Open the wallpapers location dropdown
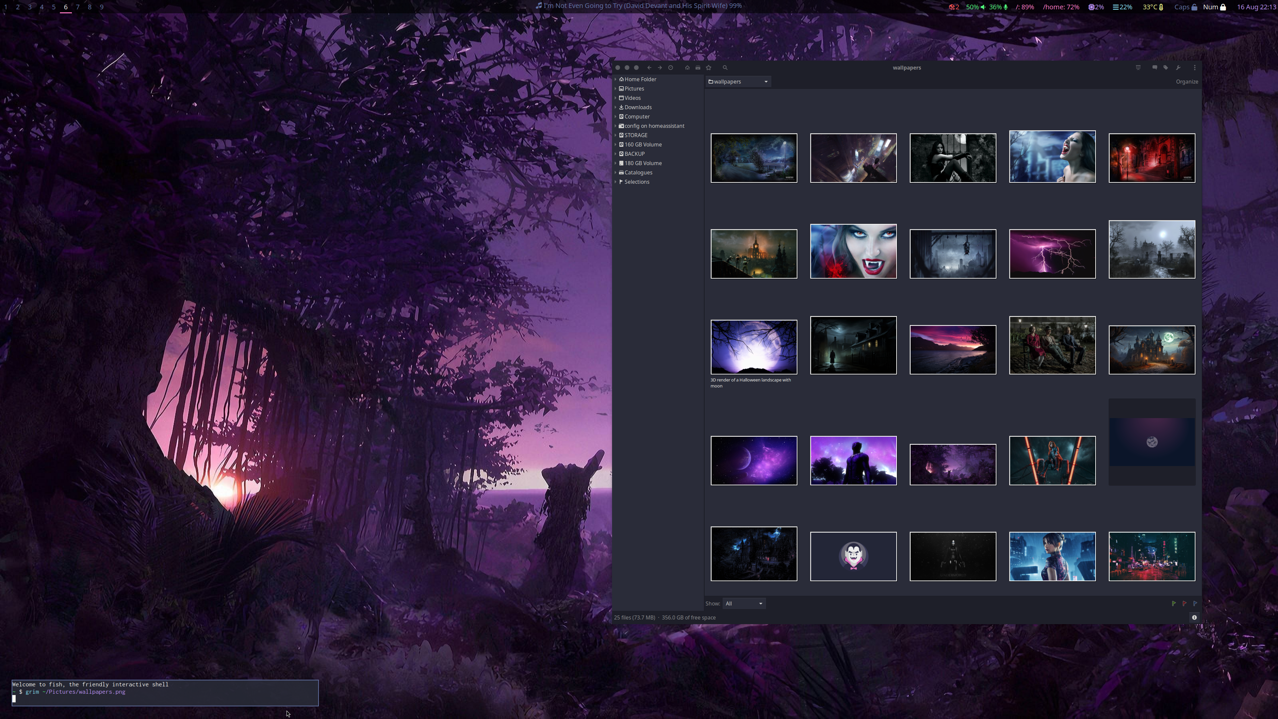This screenshot has width=1278, height=719. 738,81
